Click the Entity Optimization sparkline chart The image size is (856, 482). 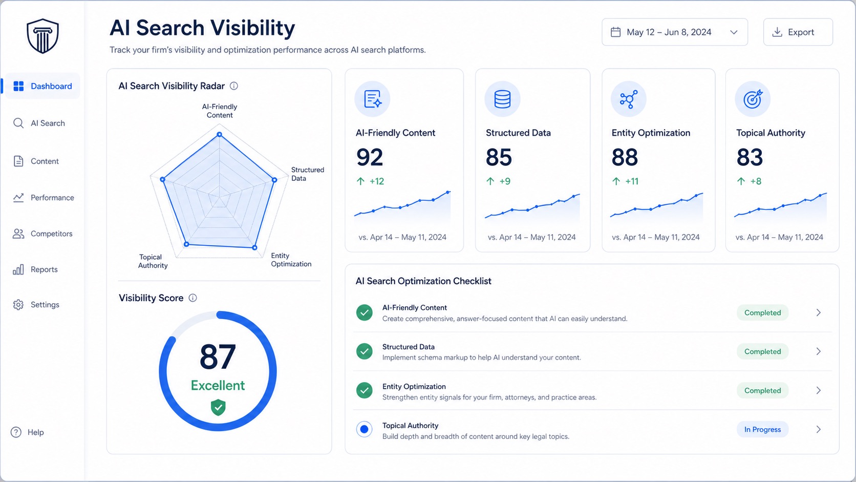coord(657,207)
